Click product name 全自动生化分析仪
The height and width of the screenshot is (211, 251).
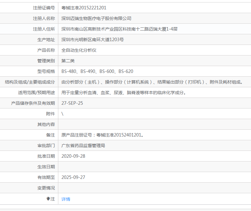pyautogui.click(x=79, y=50)
